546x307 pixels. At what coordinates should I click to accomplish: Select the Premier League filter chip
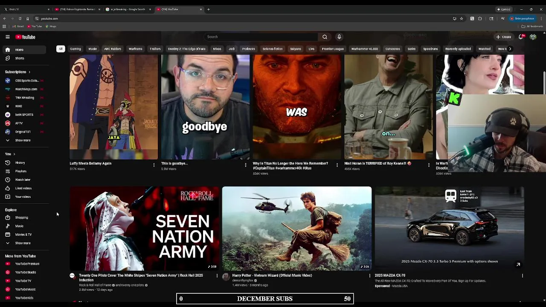click(333, 49)
